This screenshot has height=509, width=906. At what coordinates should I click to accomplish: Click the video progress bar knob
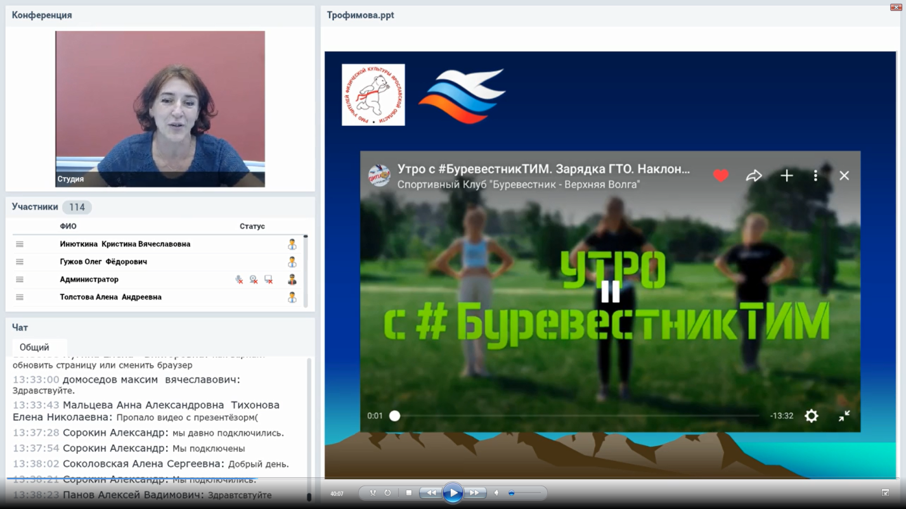point(395,416)
